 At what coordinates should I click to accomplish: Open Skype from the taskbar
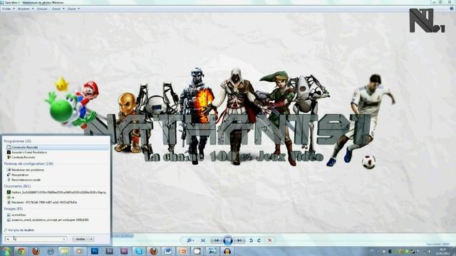point(139,251)
